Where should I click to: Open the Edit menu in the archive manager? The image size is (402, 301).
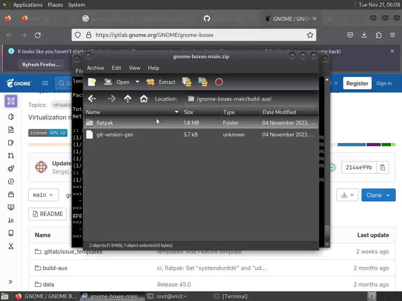pos(116,68)
